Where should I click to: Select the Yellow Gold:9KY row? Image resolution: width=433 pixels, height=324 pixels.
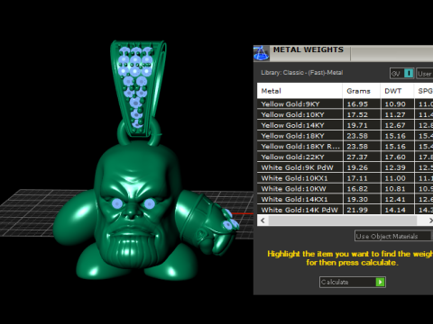pos(345,104)
